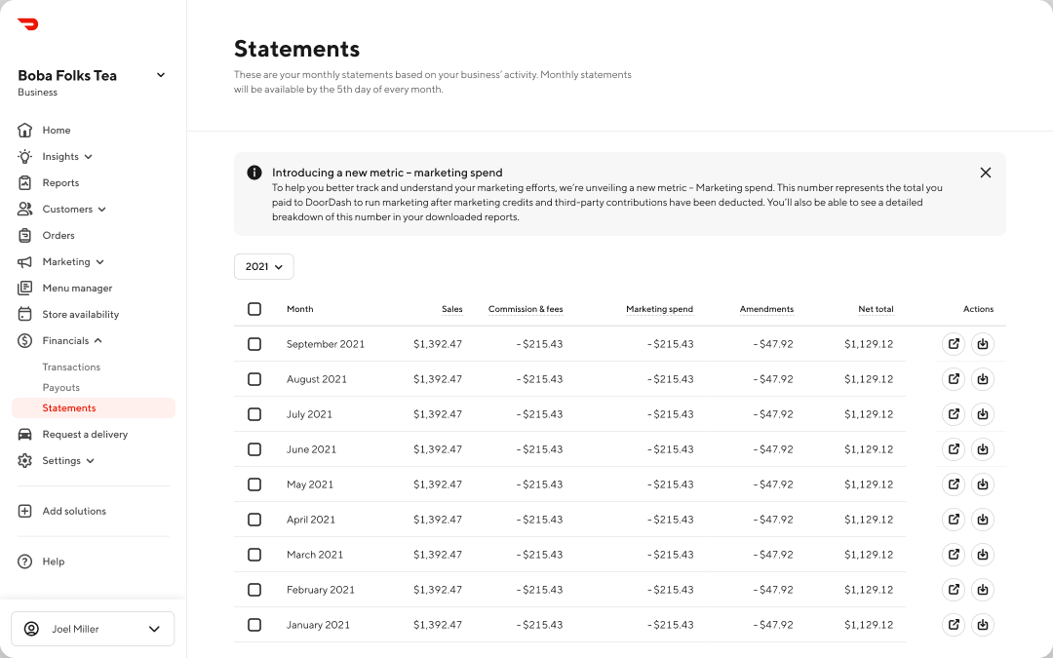Click the Add solutions plus icon

[24, 511]
